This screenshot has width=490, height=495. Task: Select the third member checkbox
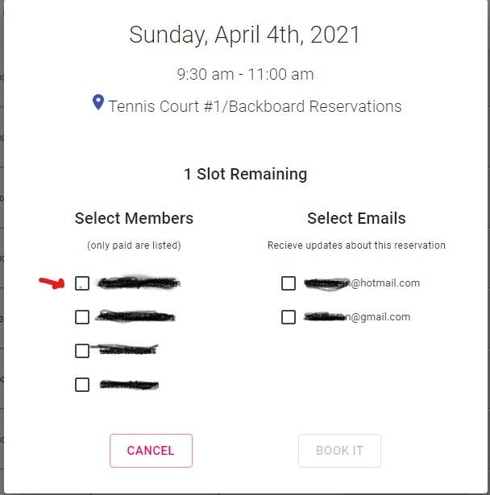tap(82, 351)
